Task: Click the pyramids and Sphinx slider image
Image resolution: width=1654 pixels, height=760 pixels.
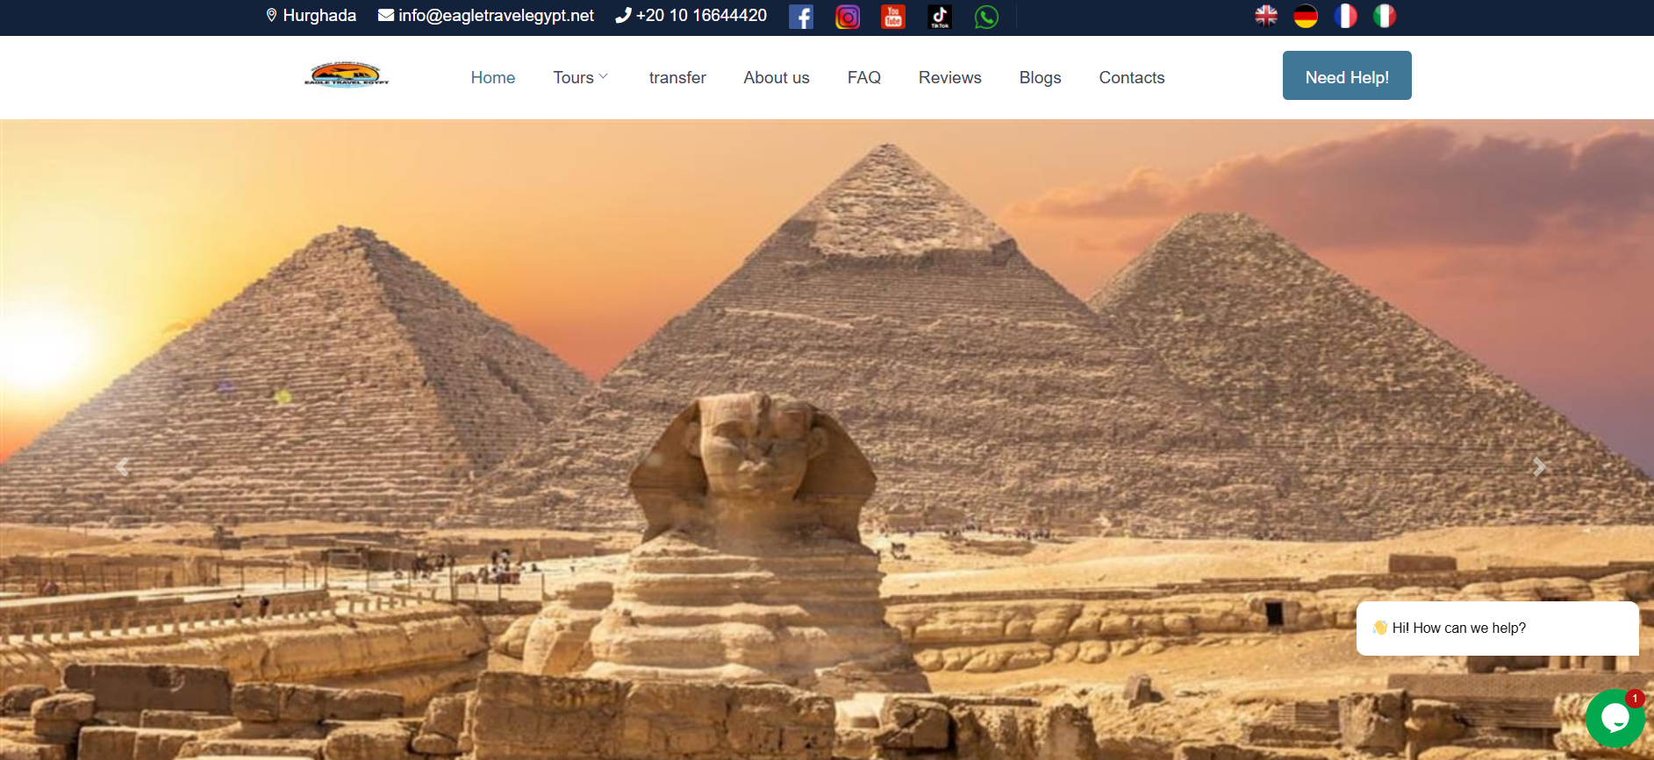Action: (x=827, y=439)
